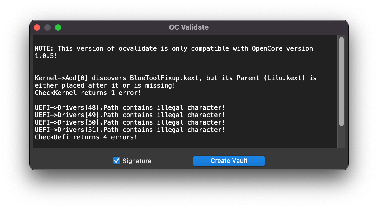Click the CheckKernel returns 1 error line

pyautogui.click(x=88, y=93)
